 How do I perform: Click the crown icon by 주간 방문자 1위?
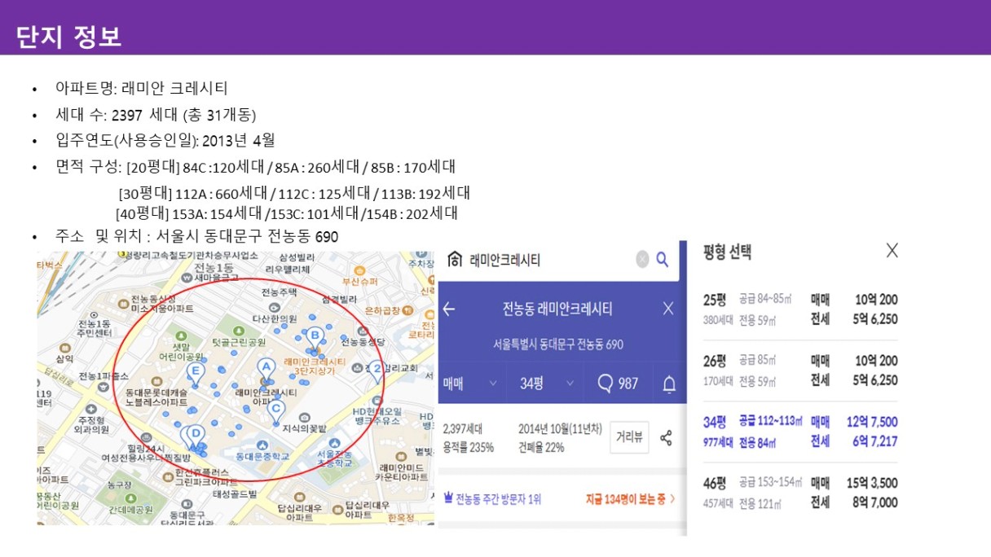tap(448, 498)
